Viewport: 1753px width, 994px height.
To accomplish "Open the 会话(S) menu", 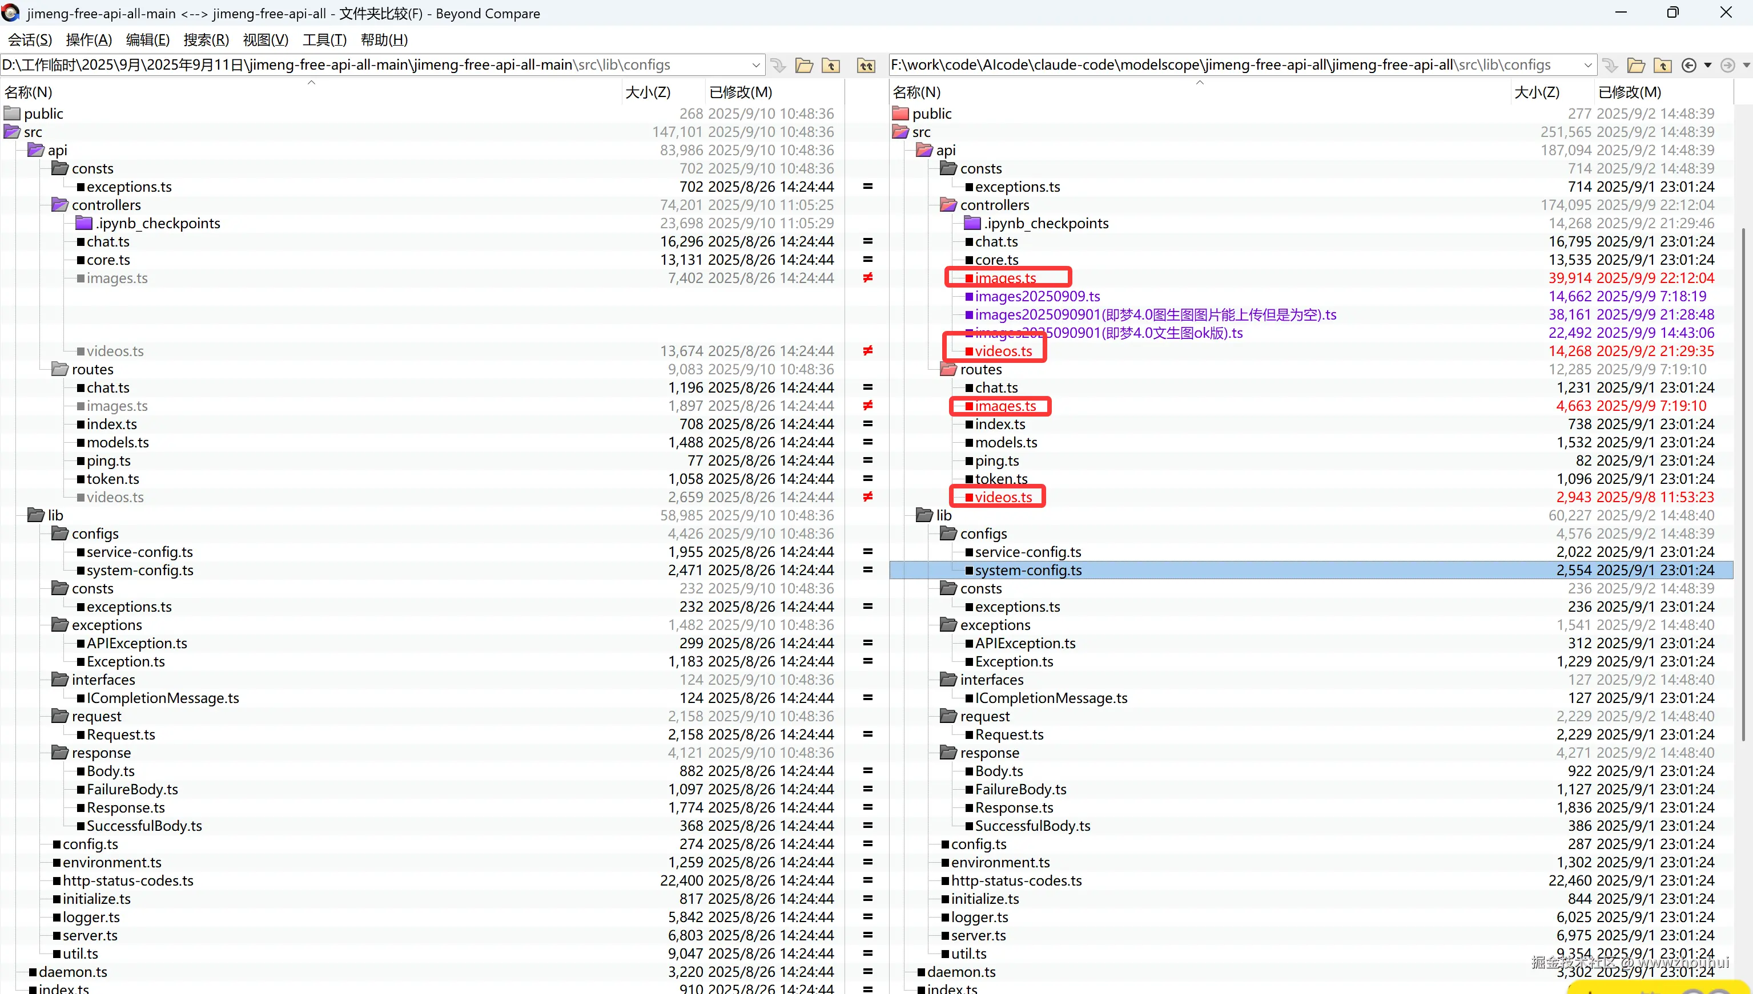I will 30,39.
